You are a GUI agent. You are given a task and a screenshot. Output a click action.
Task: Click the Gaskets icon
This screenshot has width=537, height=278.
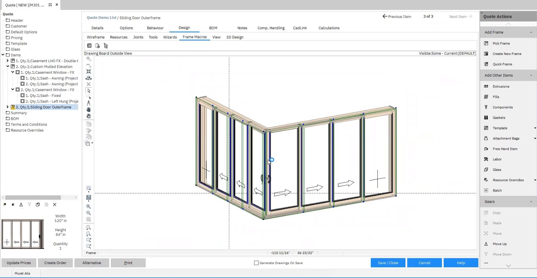click(x=486, y=118)
